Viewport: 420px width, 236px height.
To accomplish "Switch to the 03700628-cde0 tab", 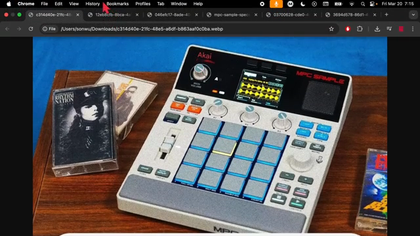I will pyautogui.click(x=291, y=14).
